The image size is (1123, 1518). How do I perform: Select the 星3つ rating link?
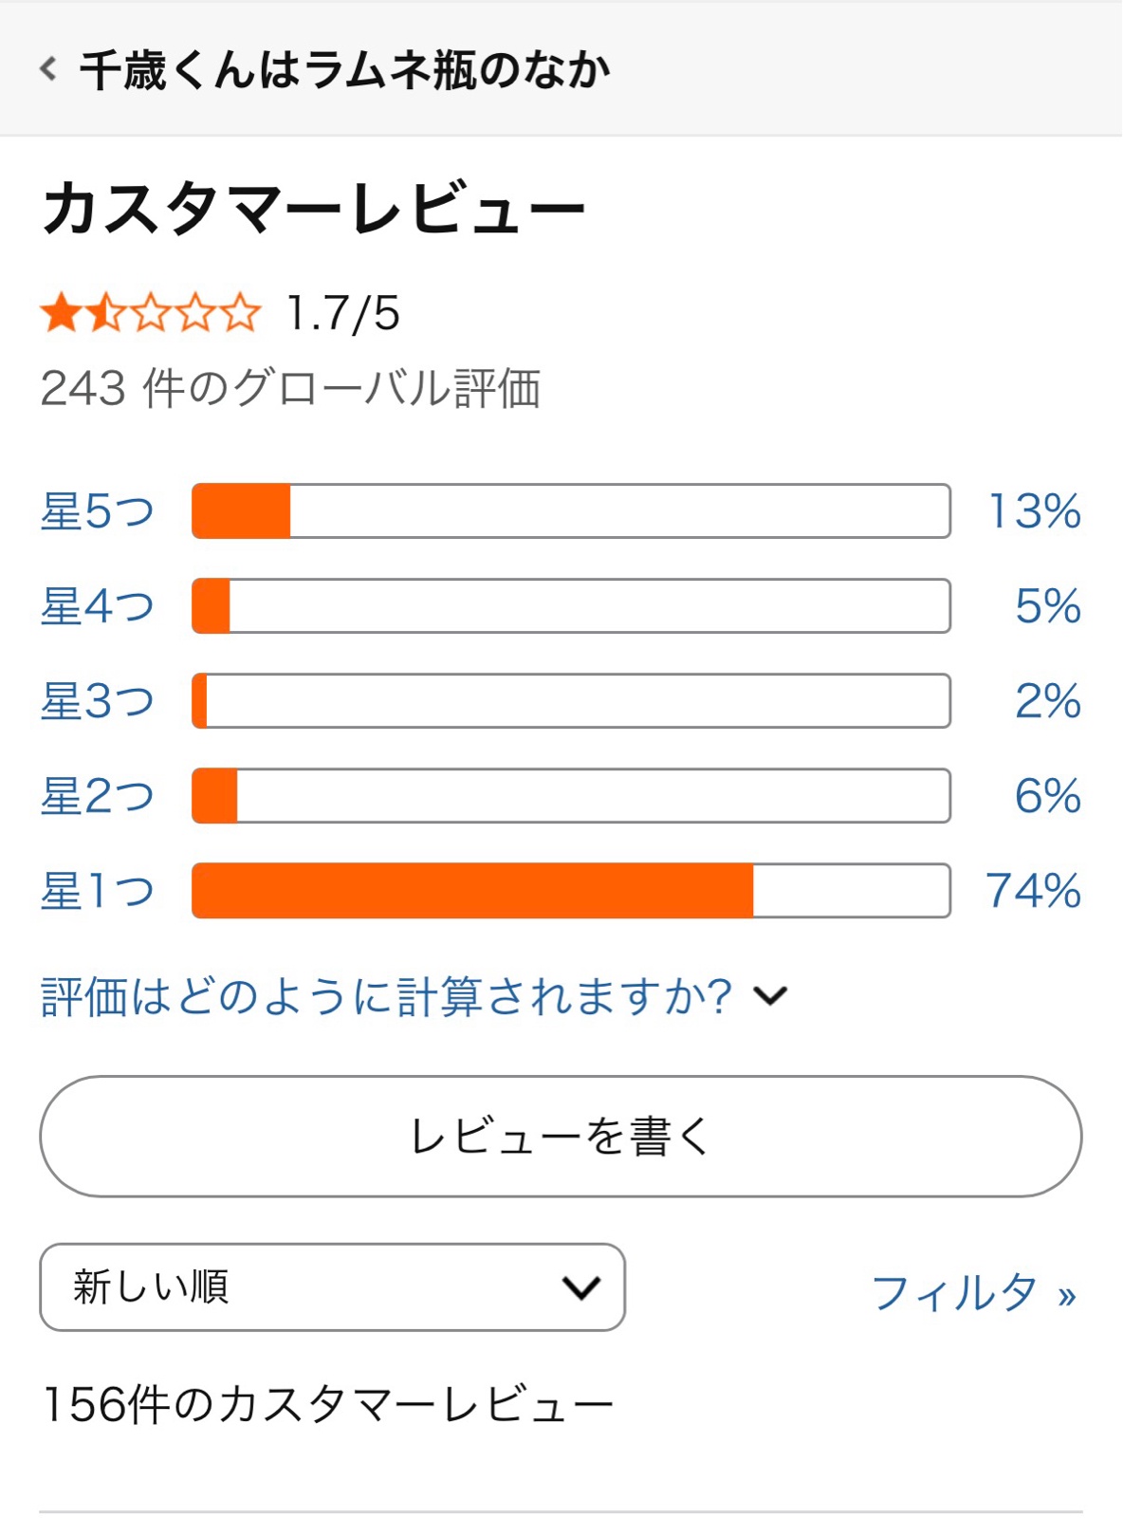coord(97,701)
